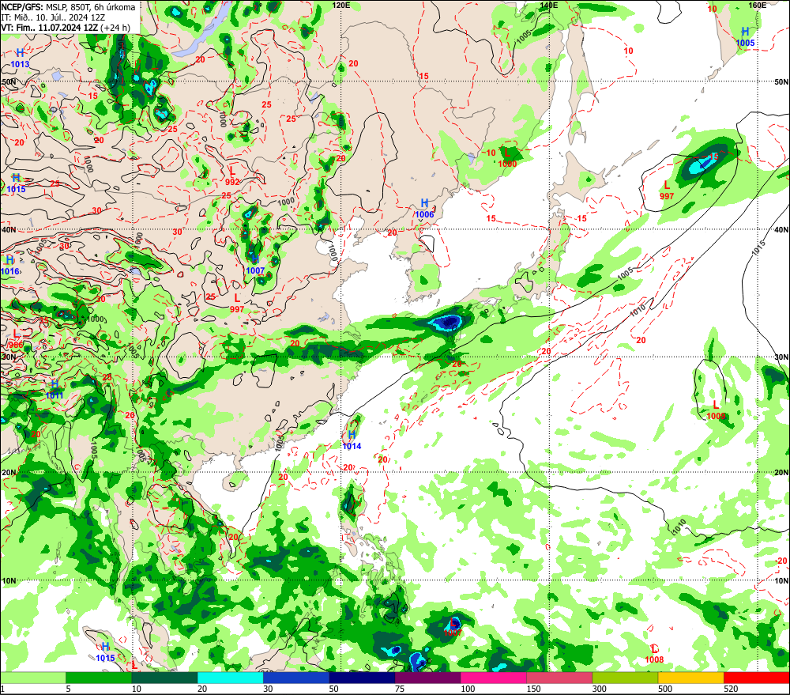This screenshot has height=695, width=790.
Task: Click the L 1000 low pressure label
Action: click(x=507, y=157)
